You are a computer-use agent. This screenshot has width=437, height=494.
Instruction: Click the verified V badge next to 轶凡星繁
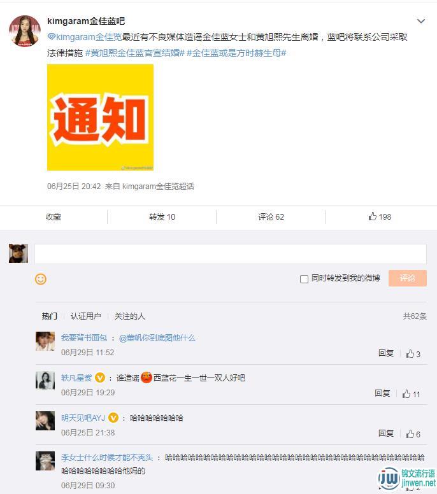(100, 378)
